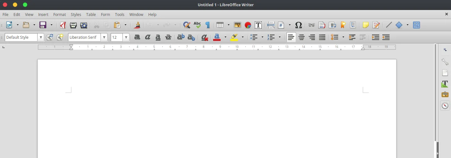Open the font size dropdown arrow
The width and height of the screenshot is (451, 158).
click(x=126, y=37)
